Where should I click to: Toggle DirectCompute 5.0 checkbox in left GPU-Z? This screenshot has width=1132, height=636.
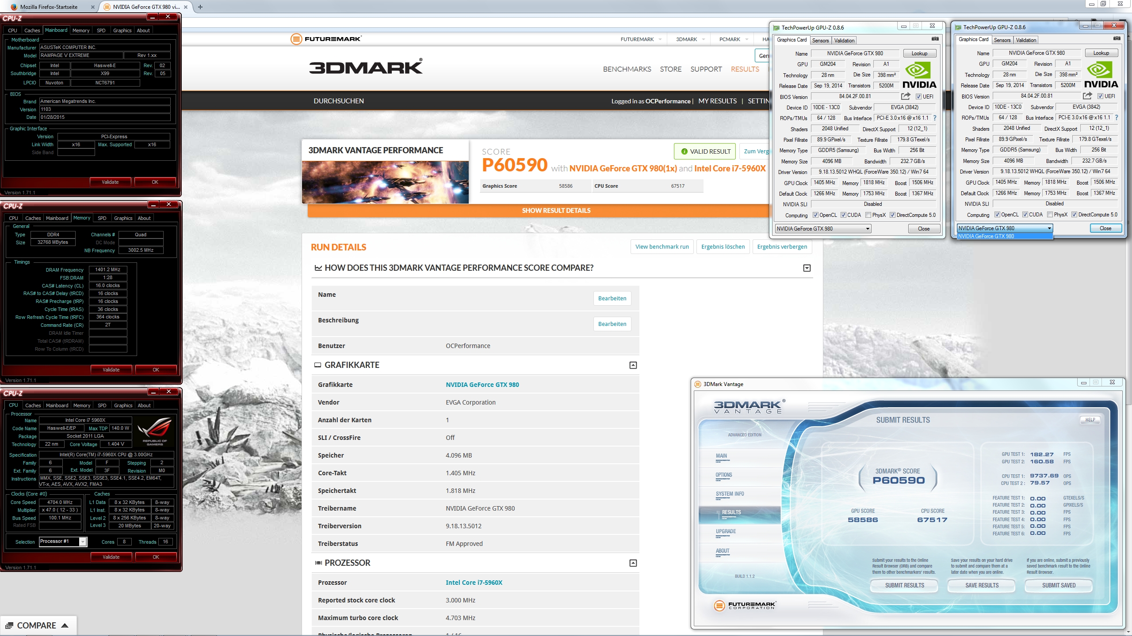(x=892, y=215)
